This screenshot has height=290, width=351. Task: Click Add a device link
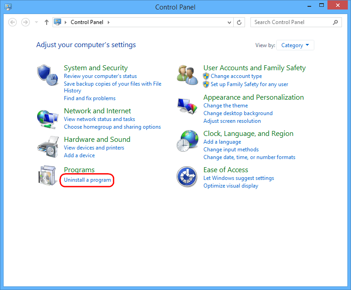pos(79,155)
